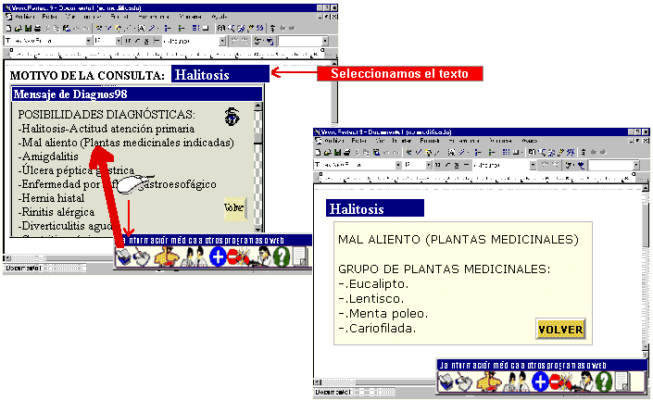Click Open file icon in the Mal aliento window
653x400 pixels.
point(328,153)
